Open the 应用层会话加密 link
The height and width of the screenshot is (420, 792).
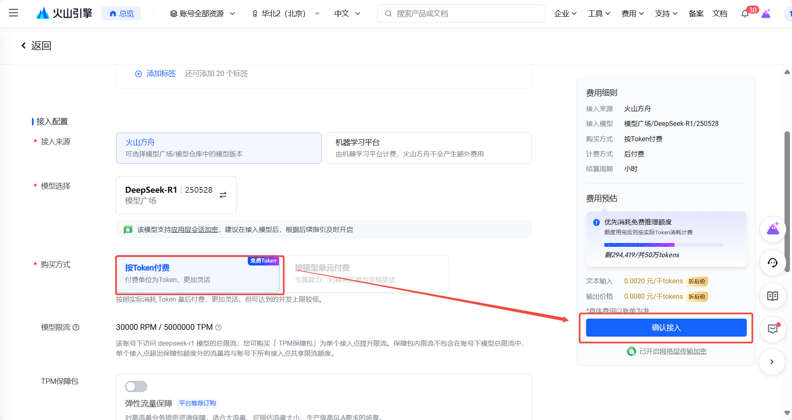pos(195,229)
